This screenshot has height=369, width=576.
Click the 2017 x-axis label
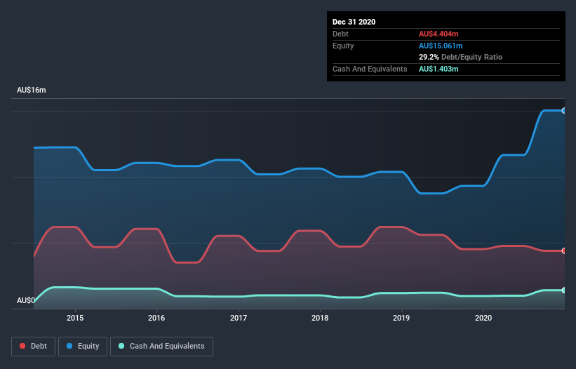(x=239, y=318)
